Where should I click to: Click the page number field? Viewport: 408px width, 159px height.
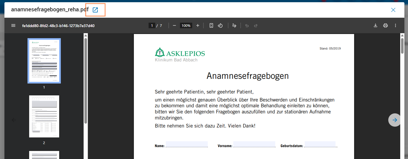pos(152,25)
